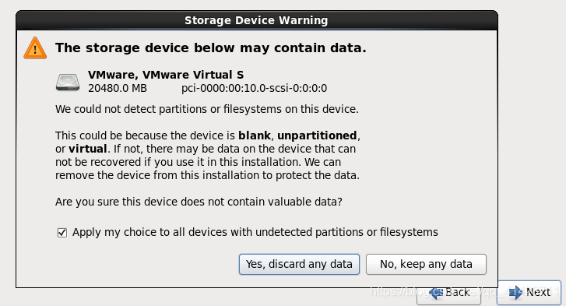Click the bold word 'unpartitioned'
Viewport: 566px width, 306px height.
(x=317, y=135)
